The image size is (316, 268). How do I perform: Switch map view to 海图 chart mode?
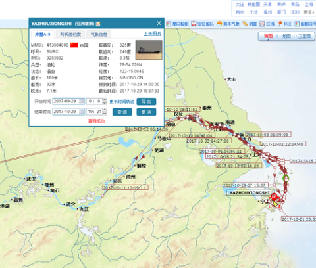(x=268, y=36)
